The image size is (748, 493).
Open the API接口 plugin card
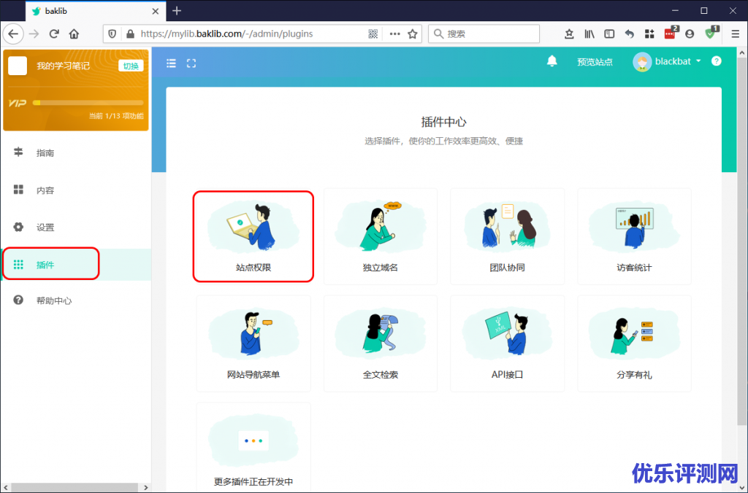[507, 343]
